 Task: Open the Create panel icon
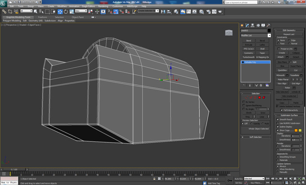[x=242, y=25]
